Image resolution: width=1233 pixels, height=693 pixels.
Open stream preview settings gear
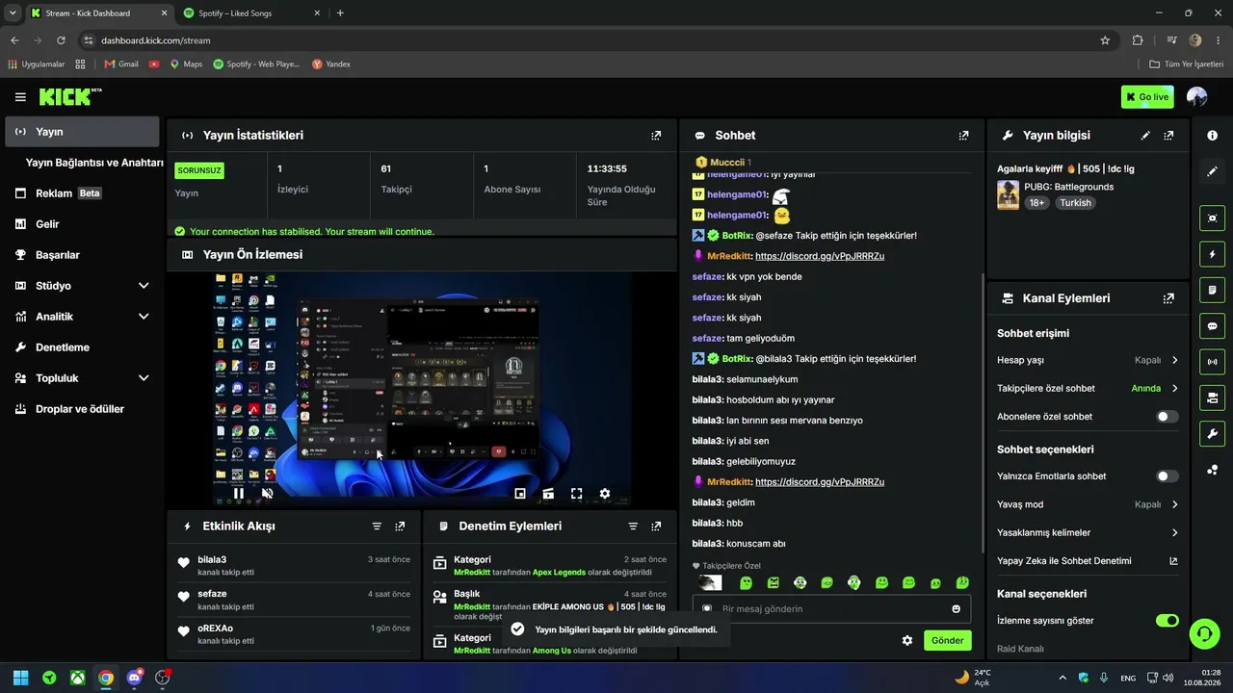[604, 494]
